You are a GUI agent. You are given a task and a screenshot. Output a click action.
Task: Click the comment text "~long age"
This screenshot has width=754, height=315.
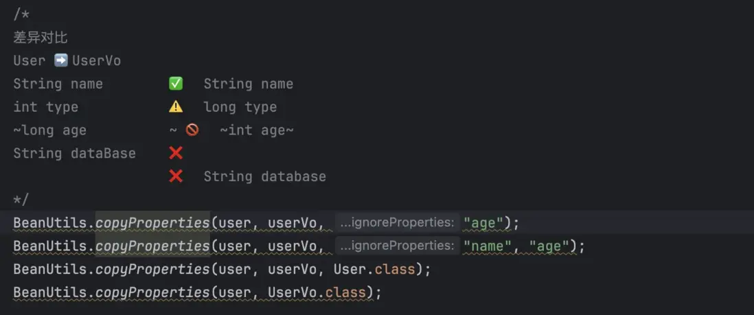tap(49, 130)
